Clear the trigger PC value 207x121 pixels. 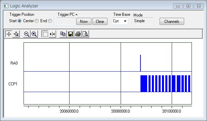[100, 22]
